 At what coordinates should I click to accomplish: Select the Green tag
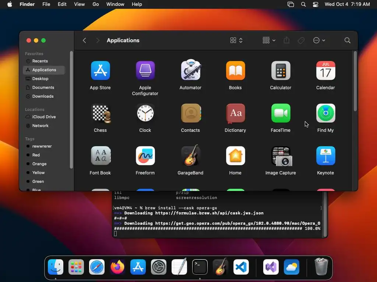coord(44,181)
